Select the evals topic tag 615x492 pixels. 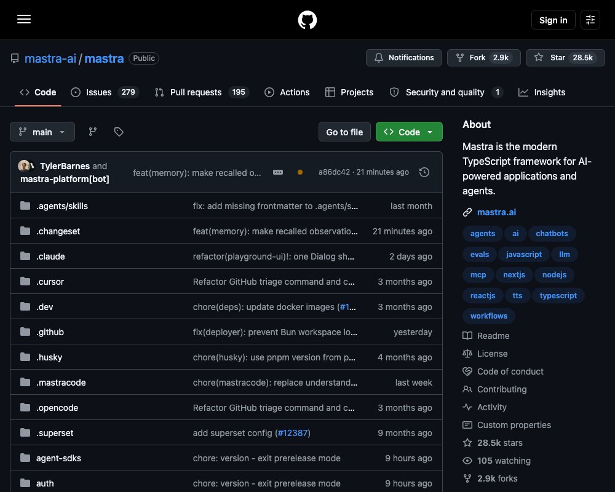pos(479,254)
